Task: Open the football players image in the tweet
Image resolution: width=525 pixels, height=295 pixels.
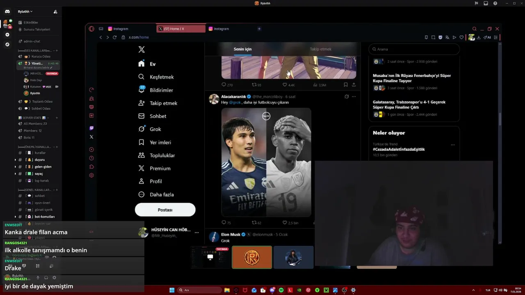Action: click(266, 162)
